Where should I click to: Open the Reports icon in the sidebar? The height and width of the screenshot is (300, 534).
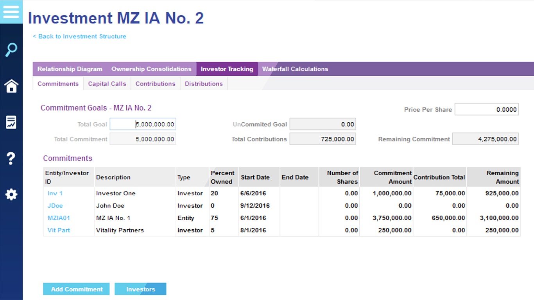[11, 122]
